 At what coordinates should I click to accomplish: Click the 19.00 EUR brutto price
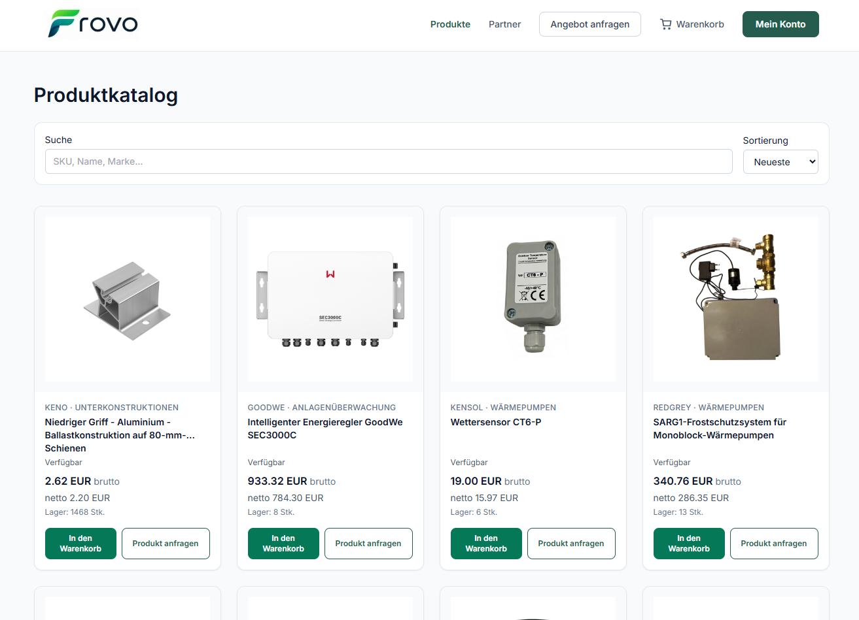[490, 481]
